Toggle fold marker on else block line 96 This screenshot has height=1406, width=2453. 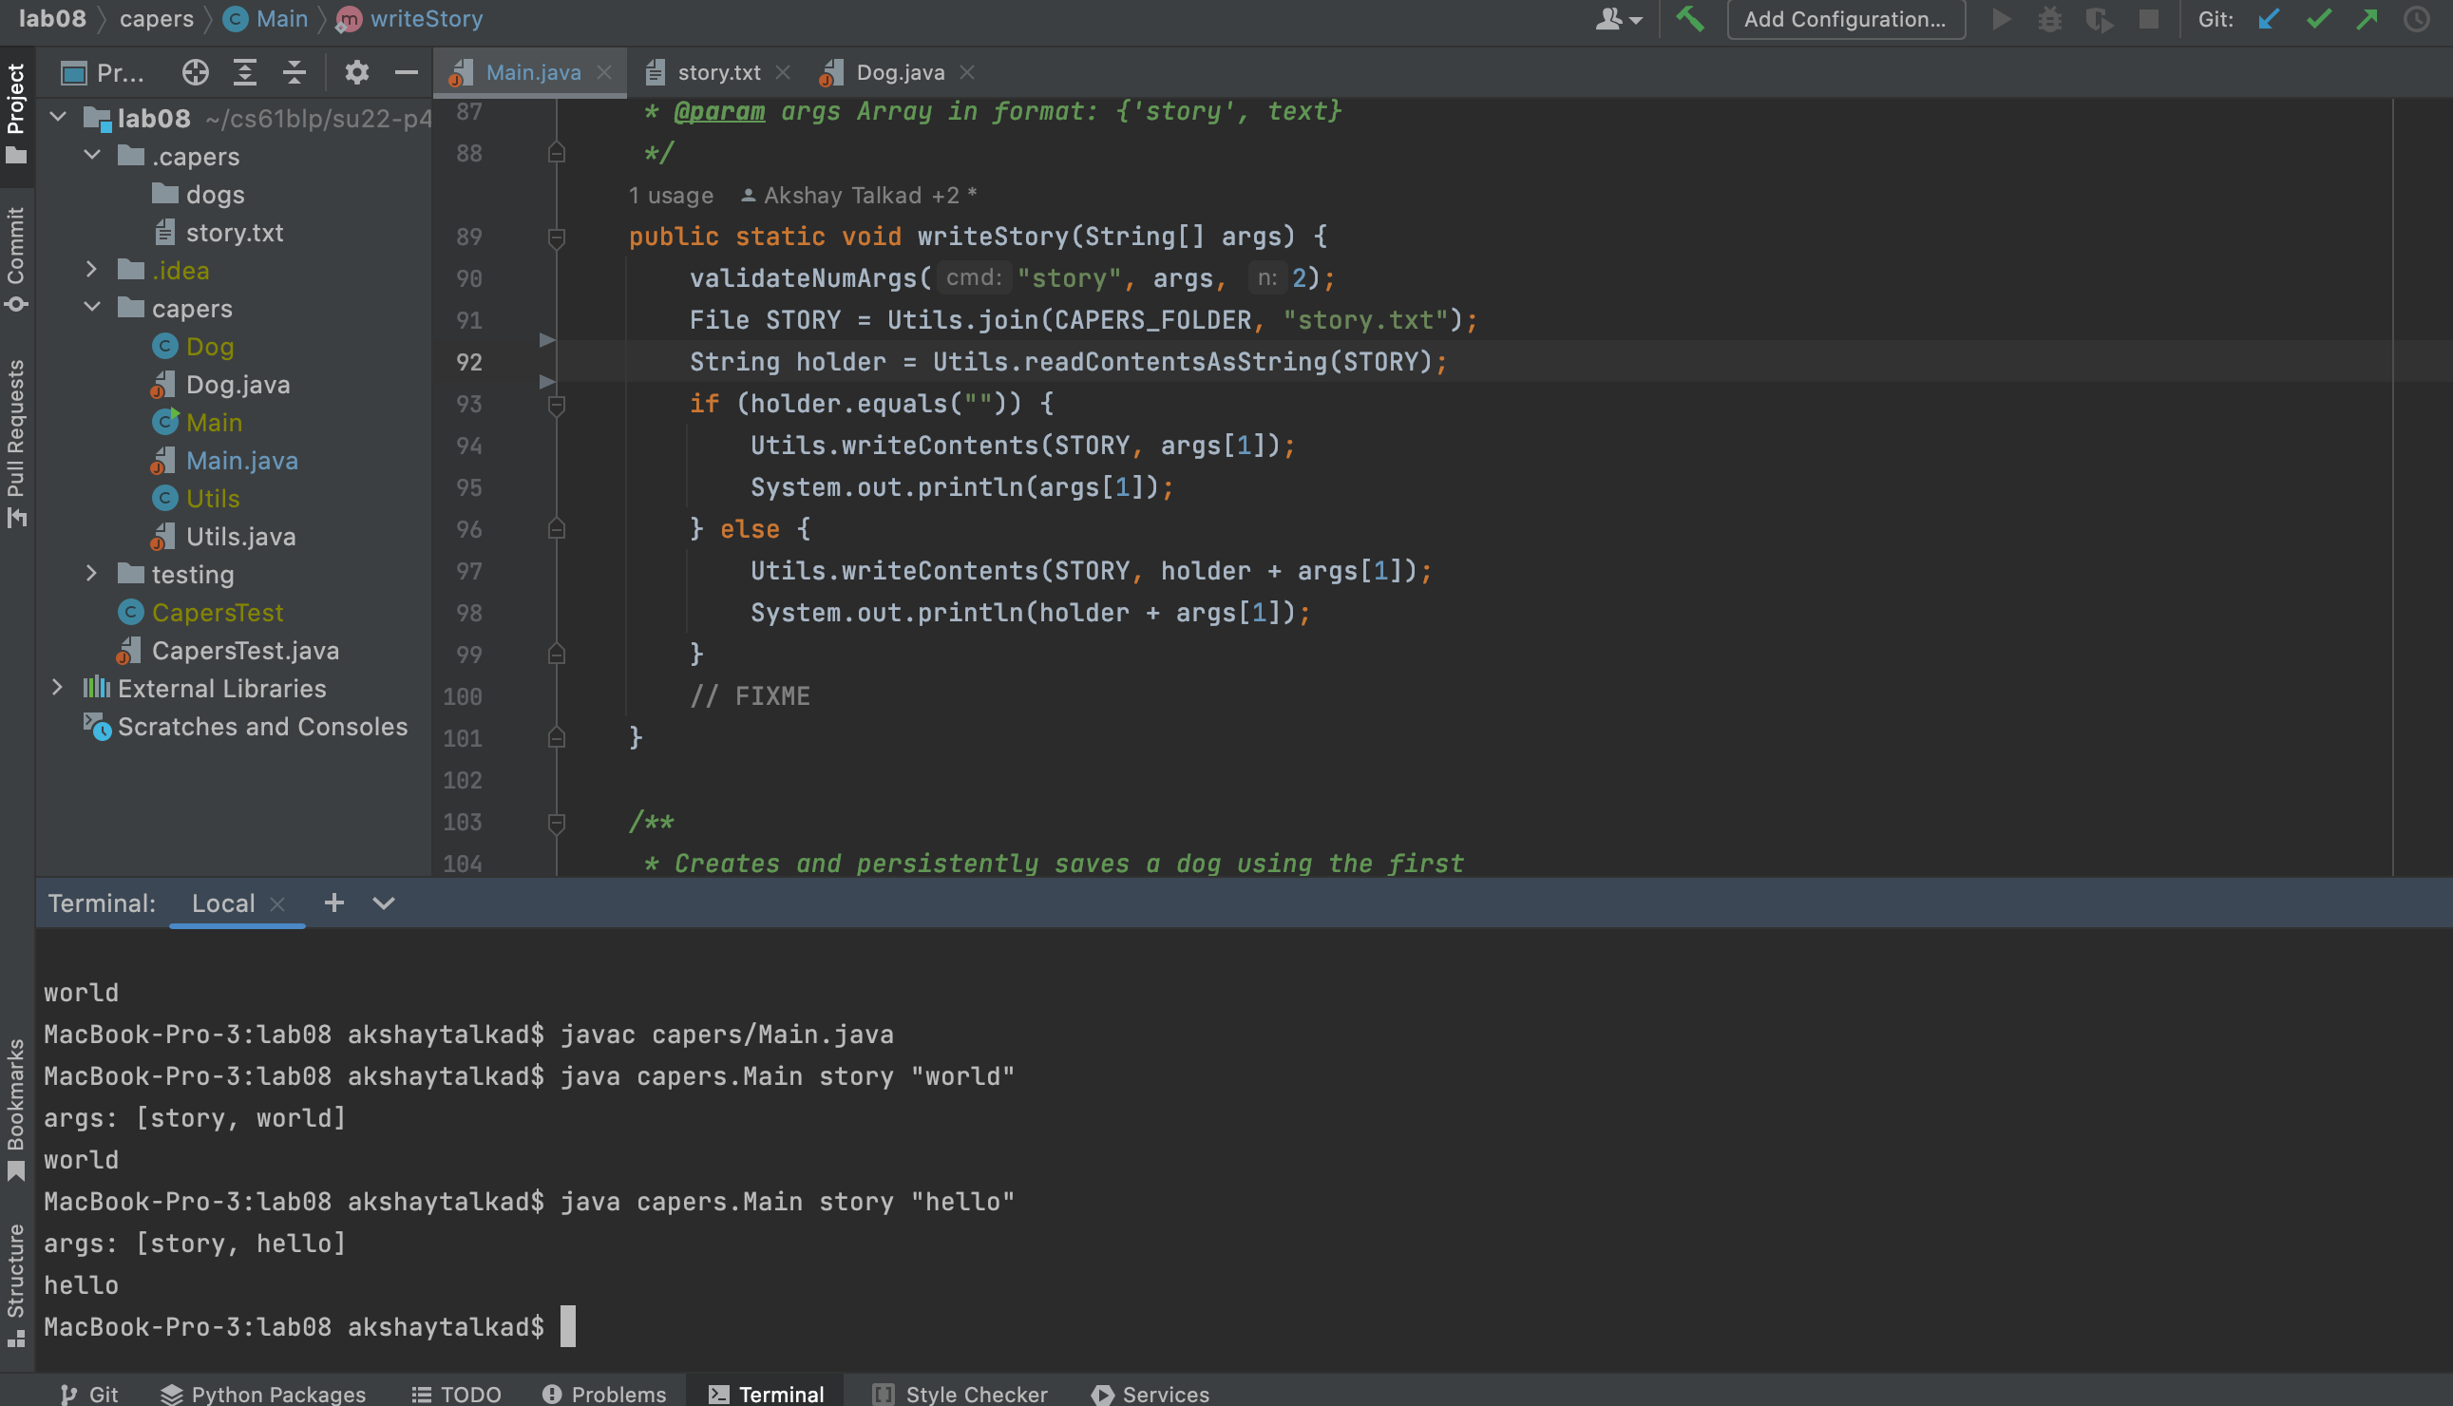pyautogui.click(x=556, y=529)
